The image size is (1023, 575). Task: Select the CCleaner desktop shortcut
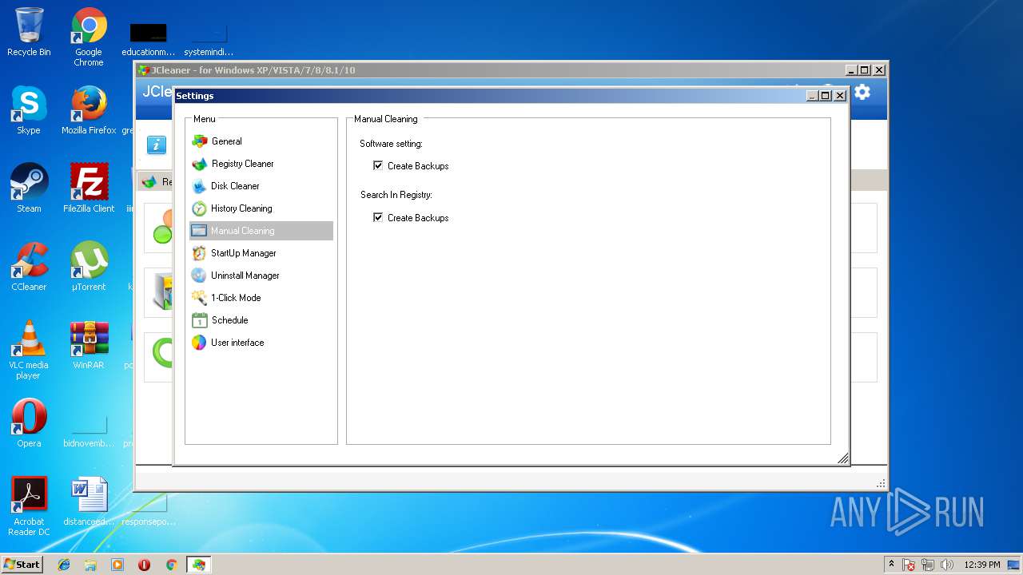coord(29,267)
